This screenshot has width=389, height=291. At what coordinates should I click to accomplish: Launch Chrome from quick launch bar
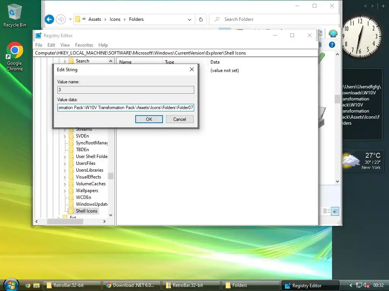(x=27, y=285)
